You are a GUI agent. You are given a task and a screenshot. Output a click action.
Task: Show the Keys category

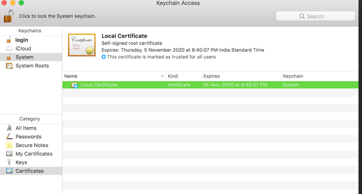pos(31,162)
